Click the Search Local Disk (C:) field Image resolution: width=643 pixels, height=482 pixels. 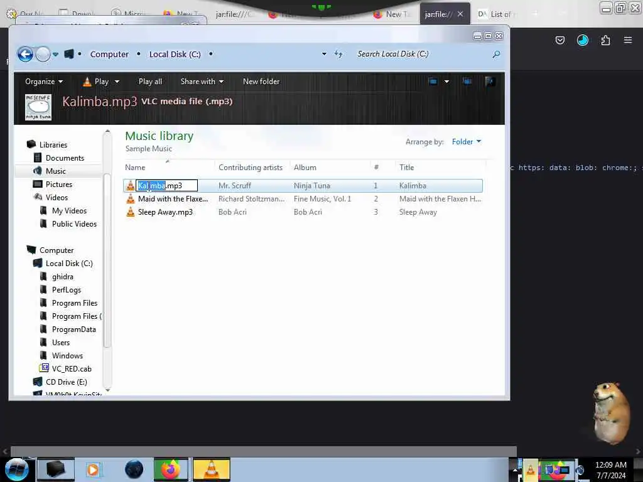click(423, 54)
